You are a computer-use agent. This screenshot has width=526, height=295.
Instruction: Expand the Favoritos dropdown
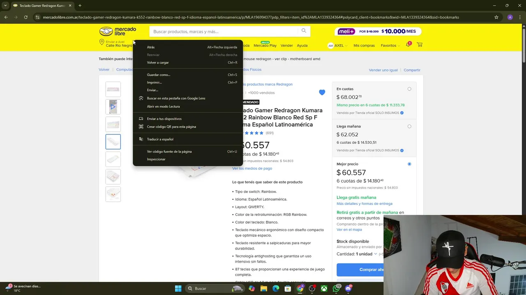pyautogui.click(x=390, y=45)
